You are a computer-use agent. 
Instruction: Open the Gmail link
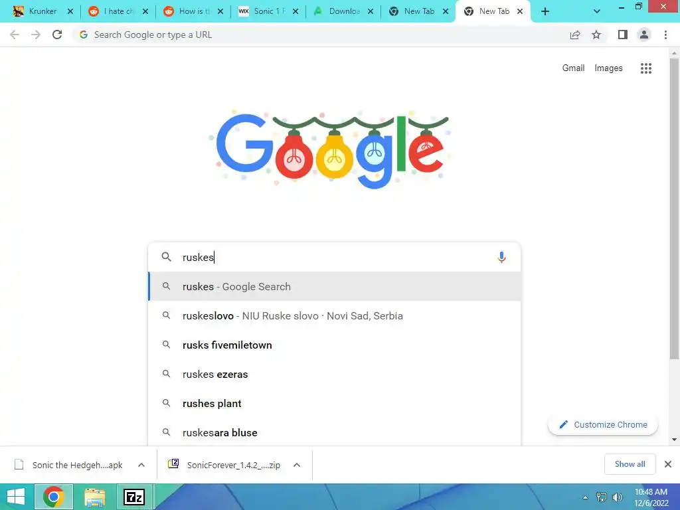point(573,68)
